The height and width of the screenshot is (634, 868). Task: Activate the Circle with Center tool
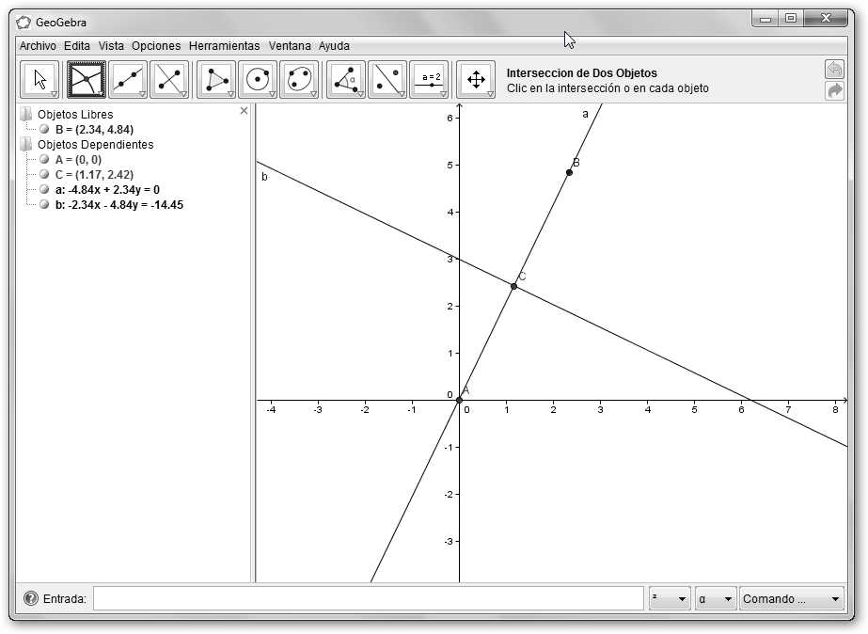point(257,80)
